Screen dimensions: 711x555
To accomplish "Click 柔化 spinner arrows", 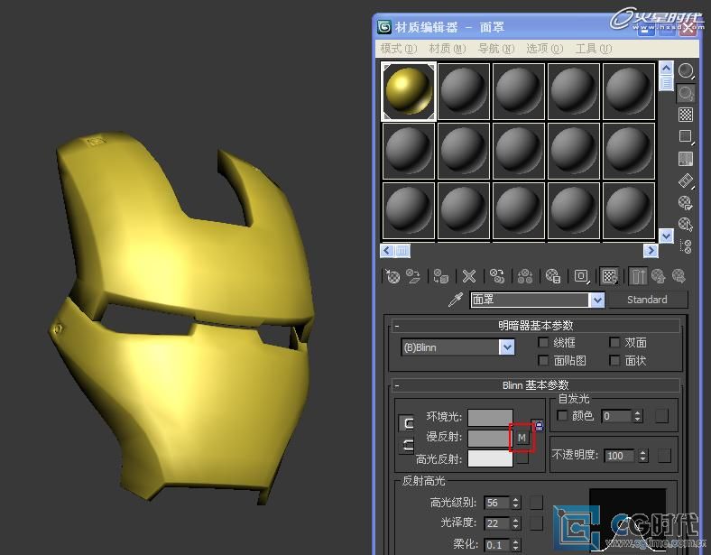I will [515, 544].
